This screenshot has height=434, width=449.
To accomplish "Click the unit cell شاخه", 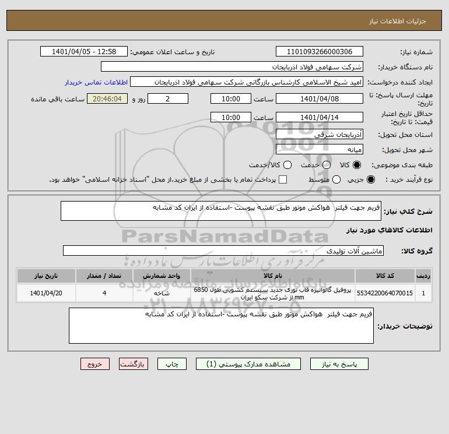I will 162,293.
